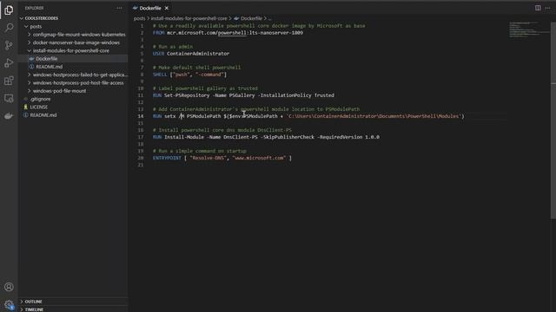The height and width of the screenshot is (312, 556).
Task: Click the FROM mcr.microsoft.com line
Action: [x=228, y=33]
